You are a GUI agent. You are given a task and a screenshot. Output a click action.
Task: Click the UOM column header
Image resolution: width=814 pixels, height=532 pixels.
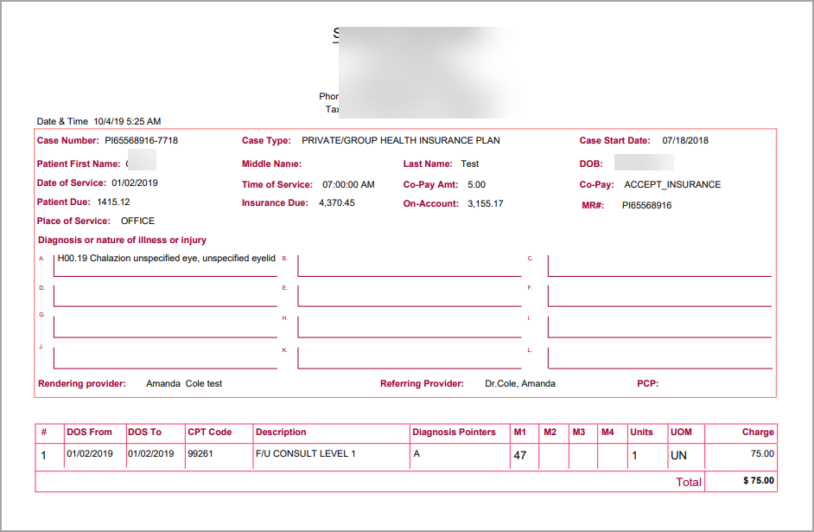click(681, 432)
